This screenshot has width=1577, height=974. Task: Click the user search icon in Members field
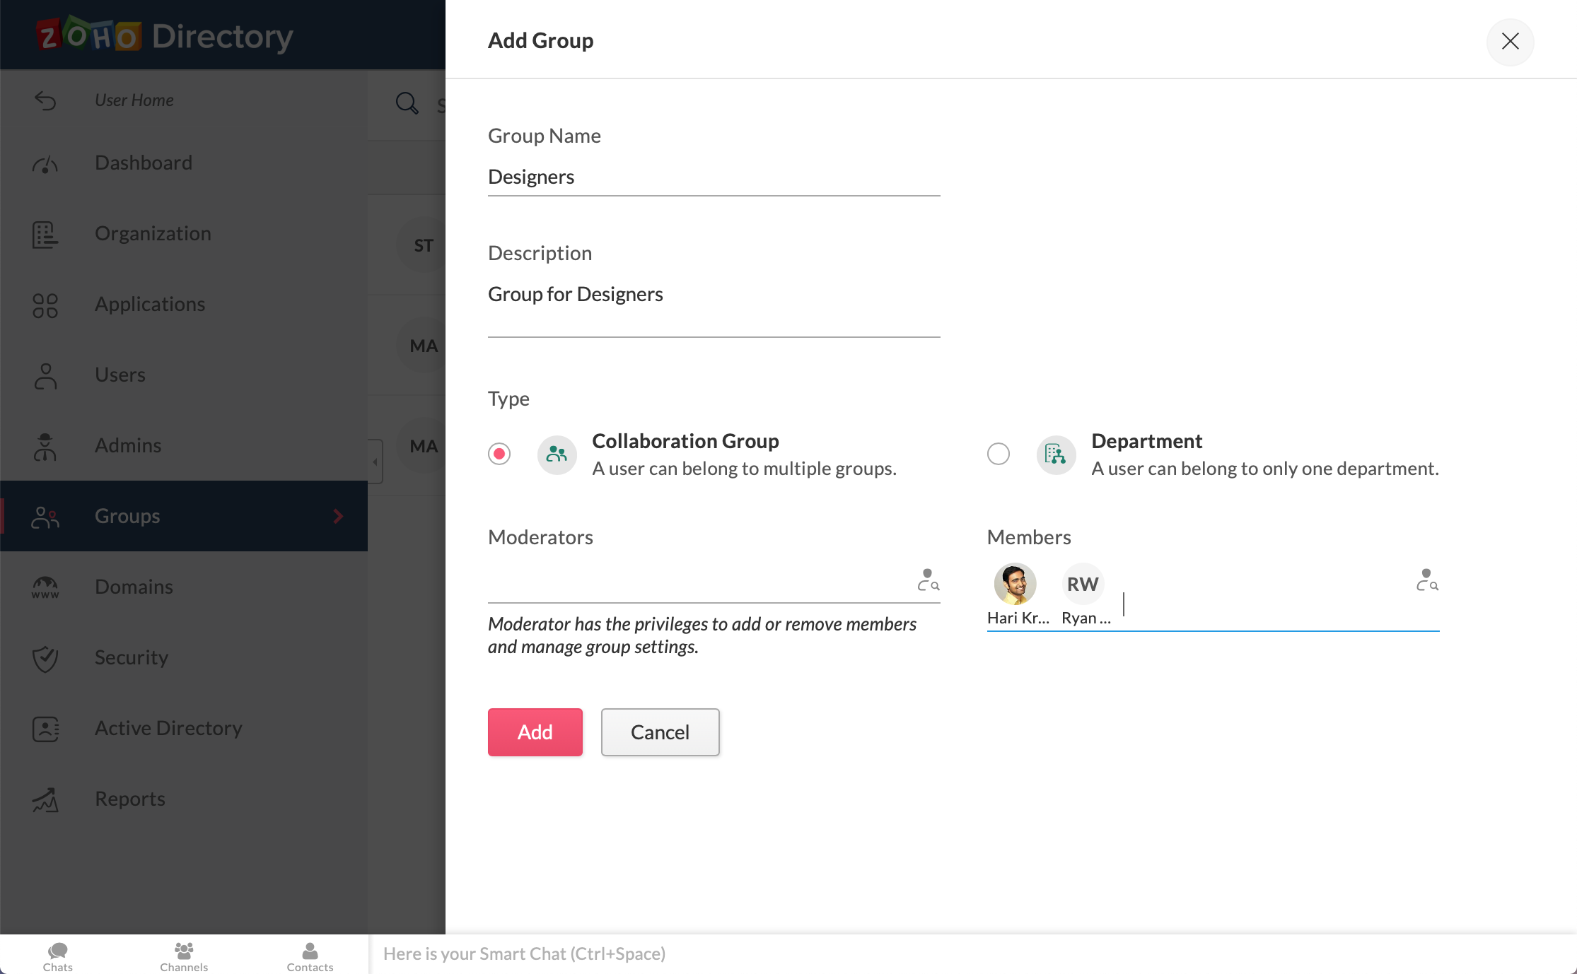1427,580
